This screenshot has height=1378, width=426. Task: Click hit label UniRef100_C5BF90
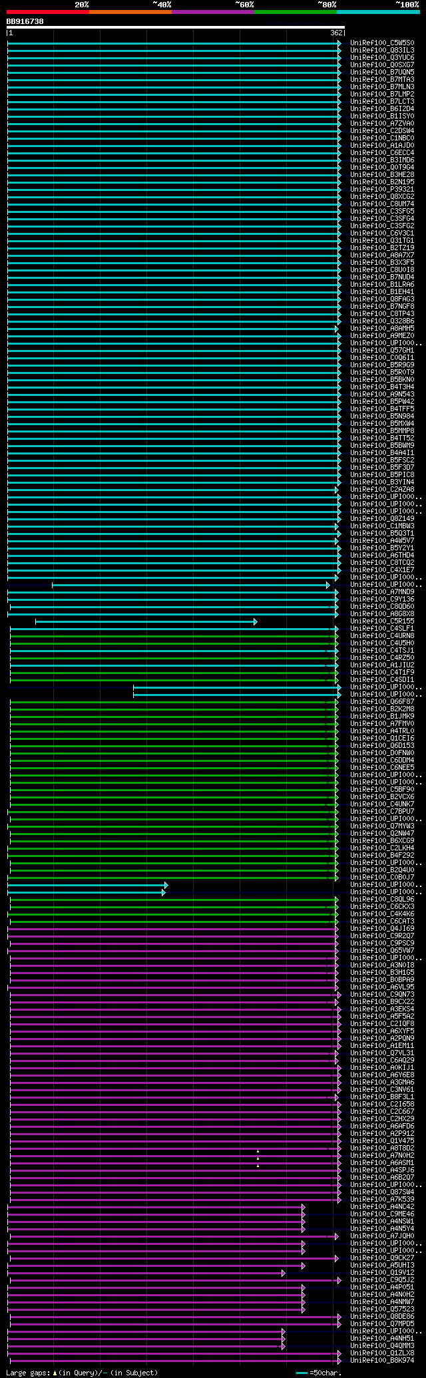coord(382,790)
